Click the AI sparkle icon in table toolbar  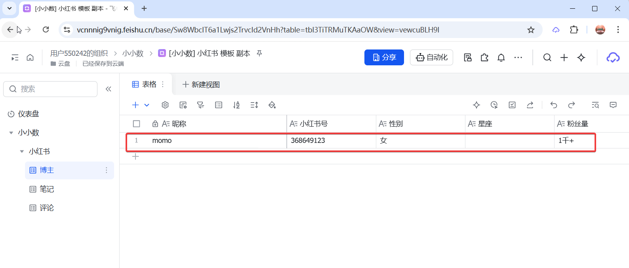477,105
